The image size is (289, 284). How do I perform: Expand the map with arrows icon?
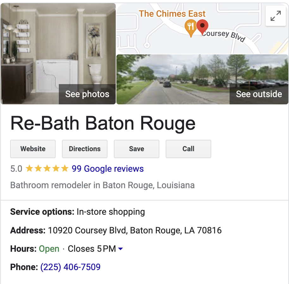275,16
